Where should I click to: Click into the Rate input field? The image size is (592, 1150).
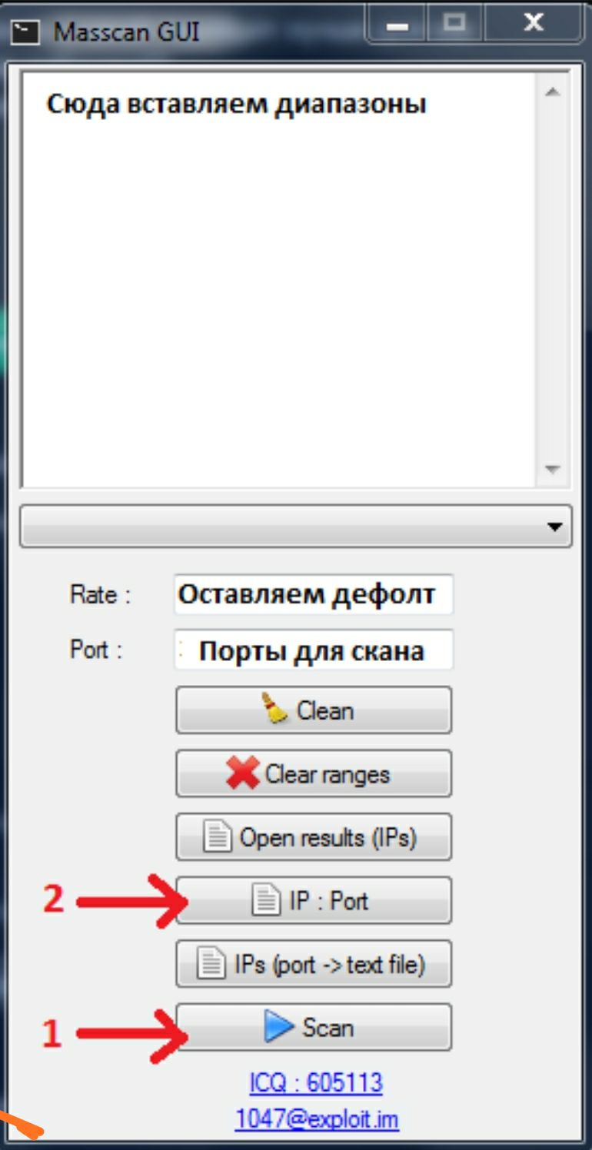coord(314,594)
